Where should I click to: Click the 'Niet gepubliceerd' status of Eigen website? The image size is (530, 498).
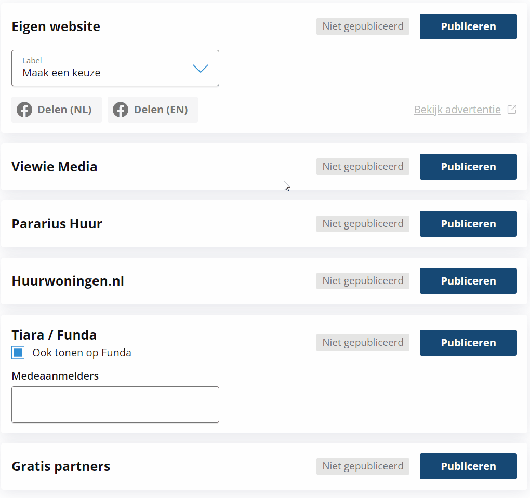click(363, 26)
